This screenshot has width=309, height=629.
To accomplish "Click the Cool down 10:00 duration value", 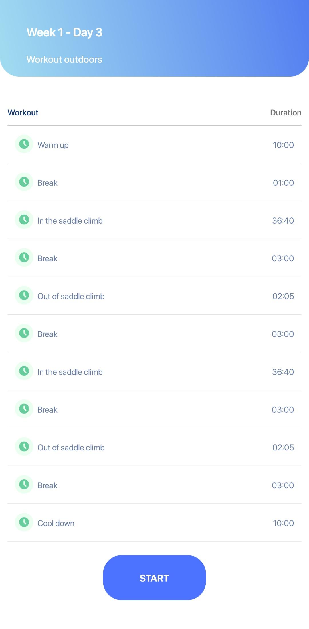I will click(283, 523).
